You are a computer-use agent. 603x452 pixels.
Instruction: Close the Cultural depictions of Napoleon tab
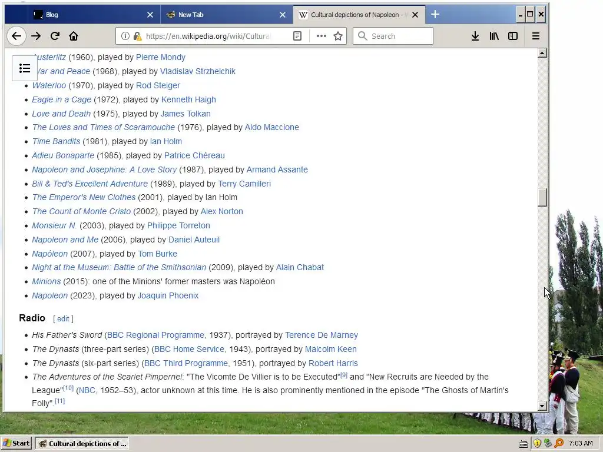(415, 15)
